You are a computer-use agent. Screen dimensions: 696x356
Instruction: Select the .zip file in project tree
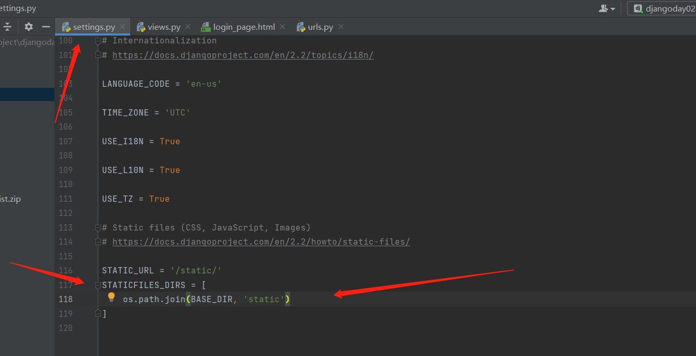pyautogui.click(x=10, y=199)
